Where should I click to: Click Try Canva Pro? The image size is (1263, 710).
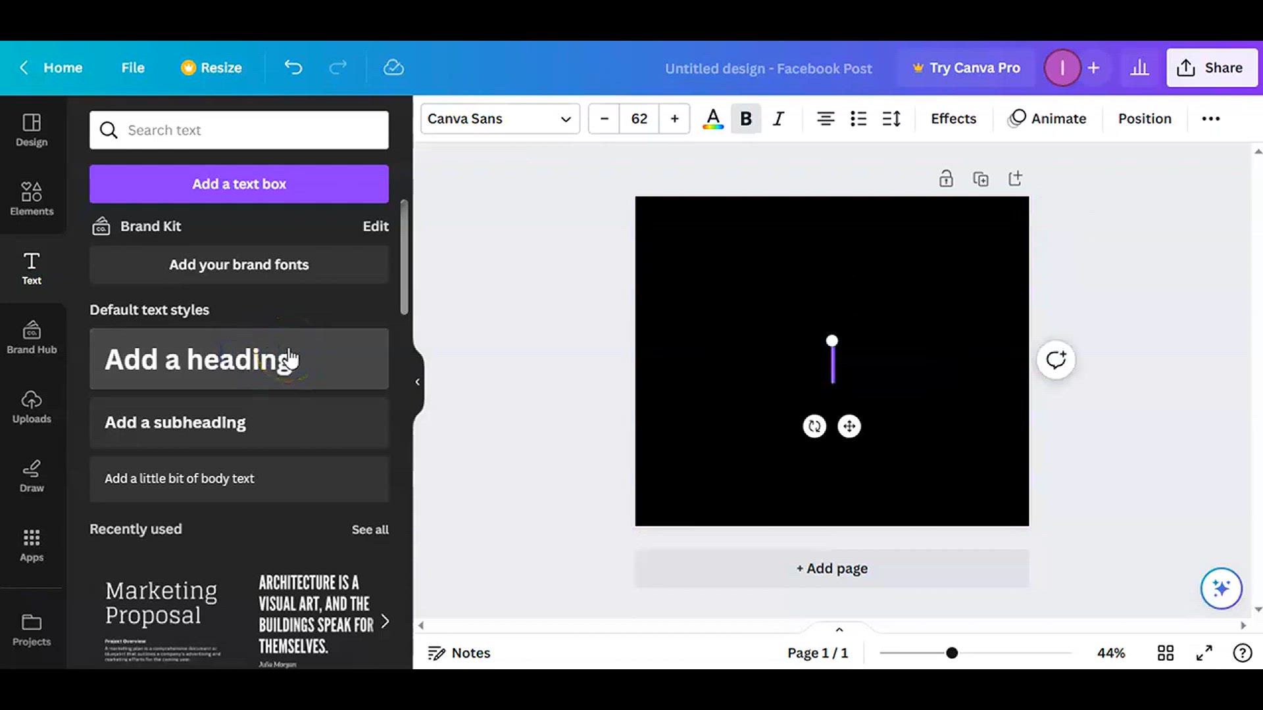click(x=965, y=68)
